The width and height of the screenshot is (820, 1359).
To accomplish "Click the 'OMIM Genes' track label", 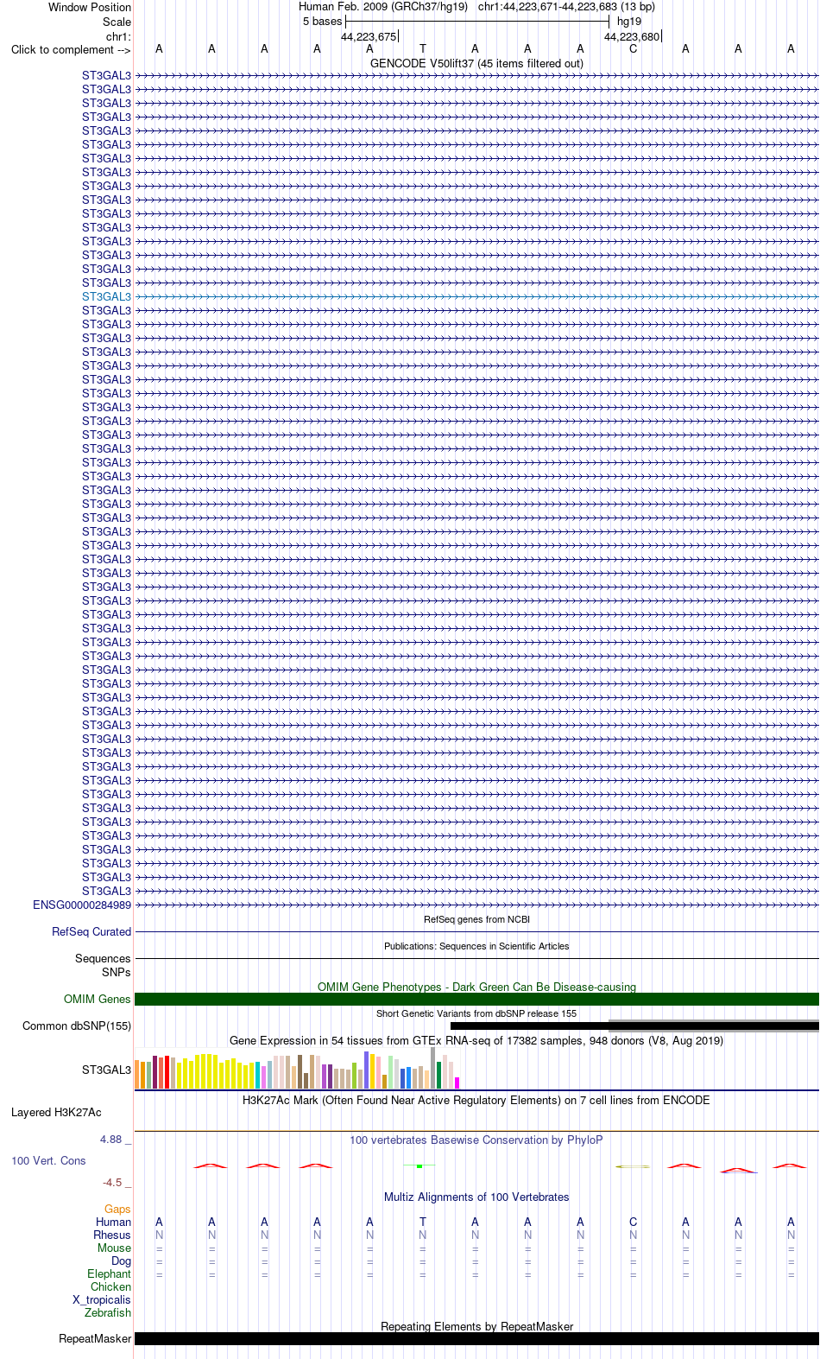I will coord(97,999).
